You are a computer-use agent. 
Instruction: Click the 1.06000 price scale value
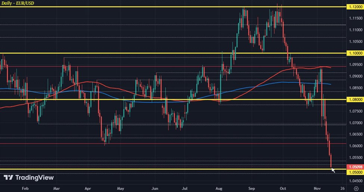tap(355, 146)
